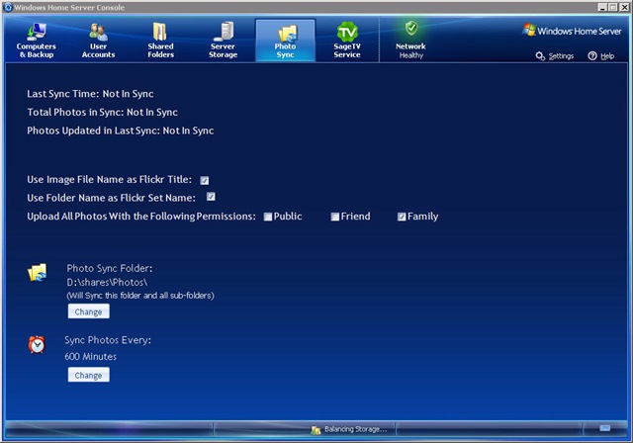Click Total Photos in Sync text

coord(102,112)
